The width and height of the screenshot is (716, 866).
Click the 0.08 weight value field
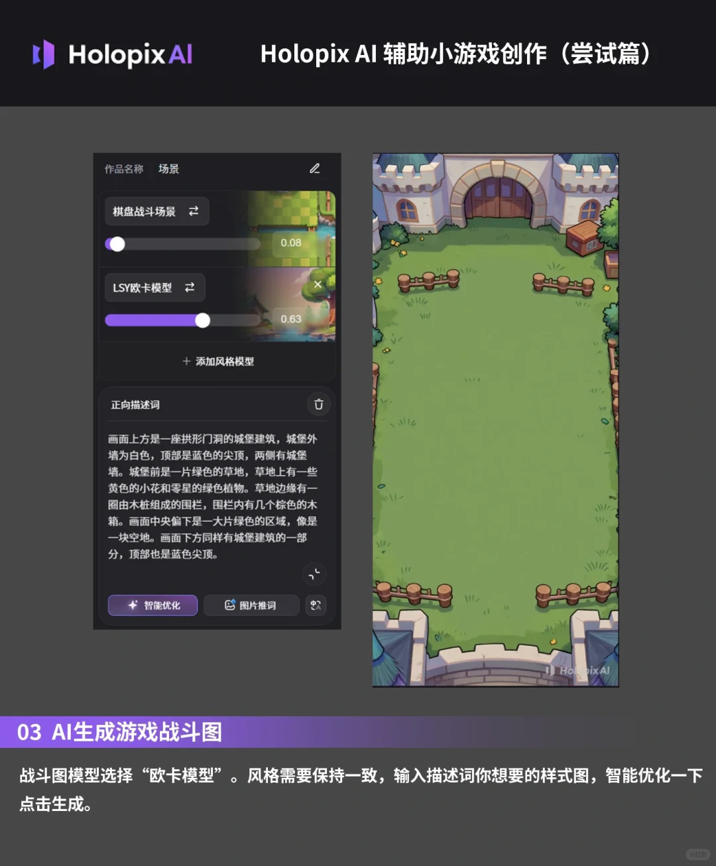tap(292, 243)
